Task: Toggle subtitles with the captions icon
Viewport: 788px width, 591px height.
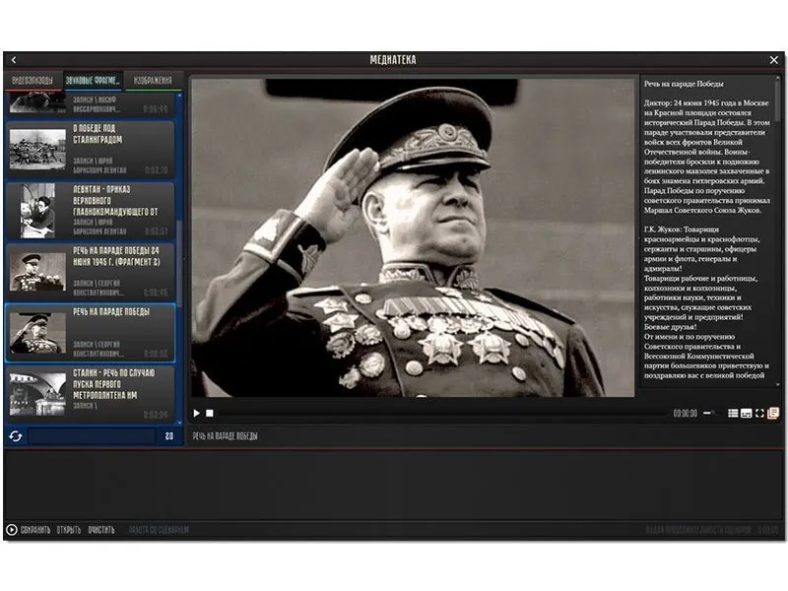Action: tap(746, 415)
